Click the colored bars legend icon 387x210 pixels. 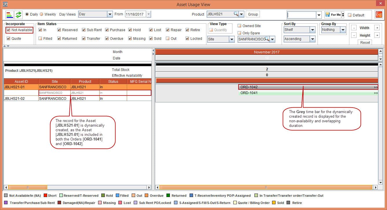point(10,14)
